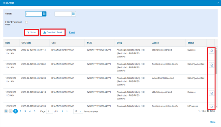Go to the first page
Screen dimensions: 221x127
pos(6,111)
